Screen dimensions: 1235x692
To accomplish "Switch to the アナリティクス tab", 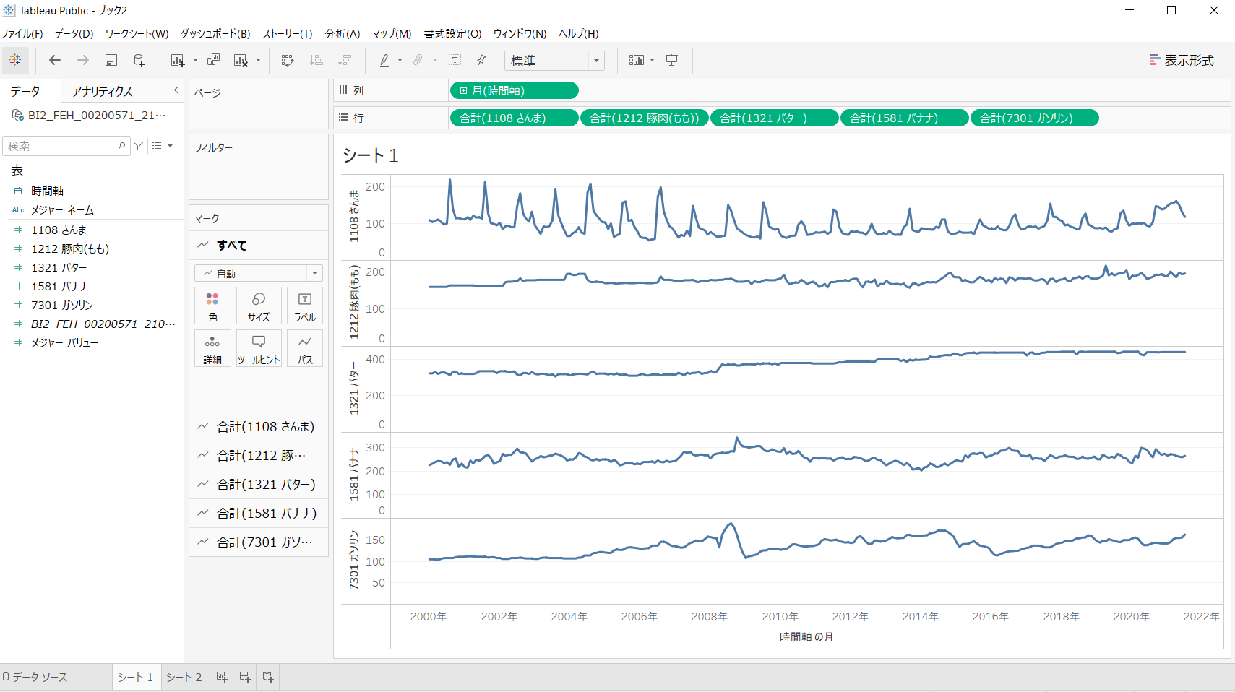I will [103, 92].
